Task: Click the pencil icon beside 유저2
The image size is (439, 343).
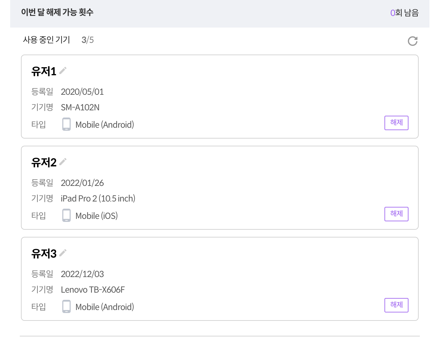Action: click(x=63, y=162)
